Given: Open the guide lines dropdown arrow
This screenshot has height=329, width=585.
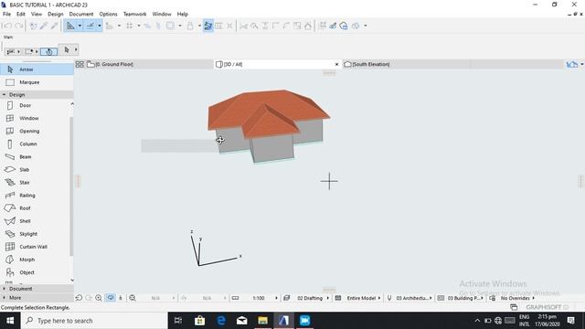Looking at the screenshot, I should tap(80, 26).
